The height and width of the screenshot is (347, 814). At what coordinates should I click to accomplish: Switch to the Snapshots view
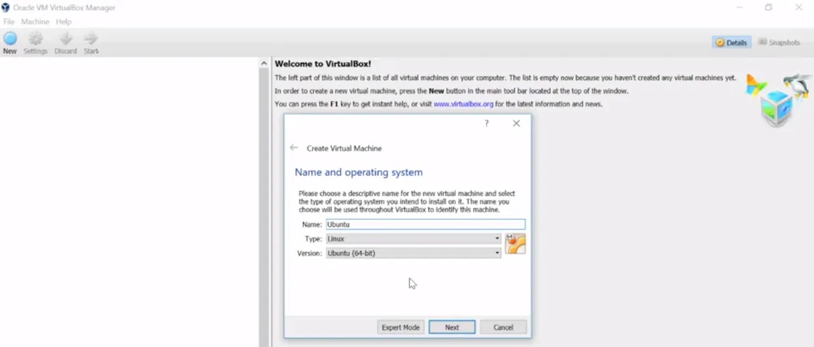click(780, 43)
